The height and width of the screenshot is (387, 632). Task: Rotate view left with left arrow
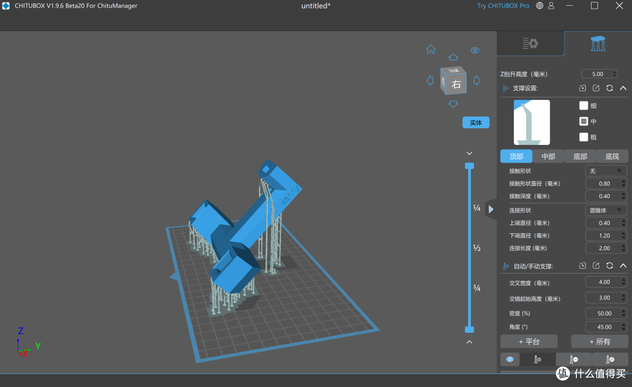430,80
